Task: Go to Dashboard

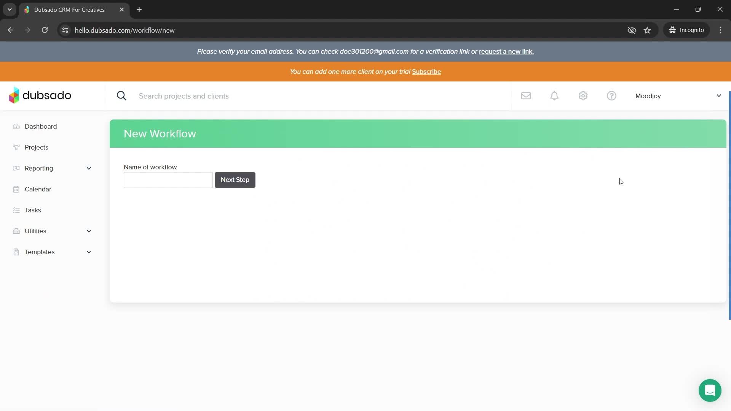Action: coord(41,126)
